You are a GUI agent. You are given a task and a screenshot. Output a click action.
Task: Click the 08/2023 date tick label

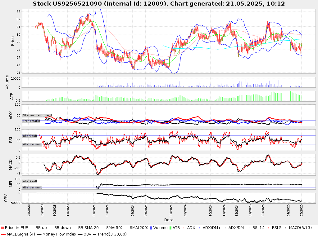[x=29, y=210]
